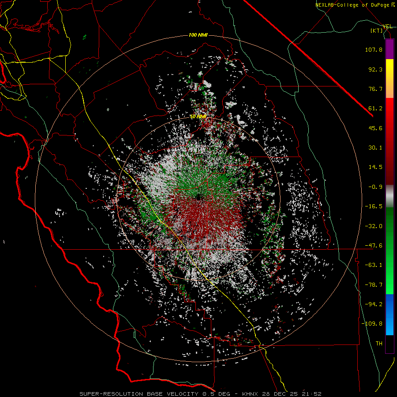Click the 100 NMI range ring label
This screenshot has height=397, width=397.
click(x=198, y=35)
